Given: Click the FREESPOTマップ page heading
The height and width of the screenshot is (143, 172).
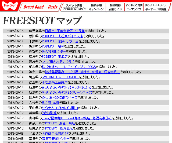Looking at the screenshot, I should click(42, 21).
